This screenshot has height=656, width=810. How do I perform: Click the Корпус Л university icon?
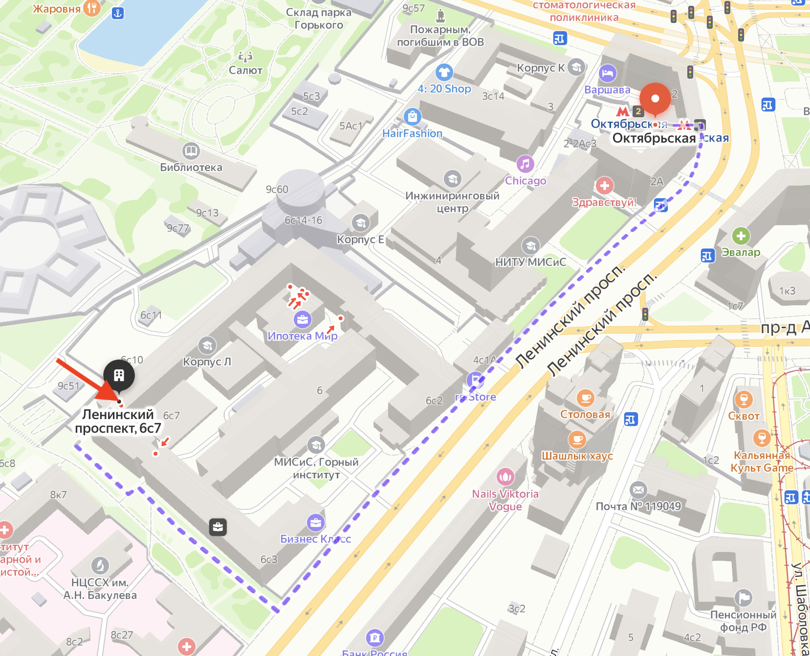pos(207,345)
